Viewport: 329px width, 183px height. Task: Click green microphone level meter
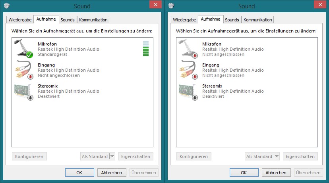point(145,48)
